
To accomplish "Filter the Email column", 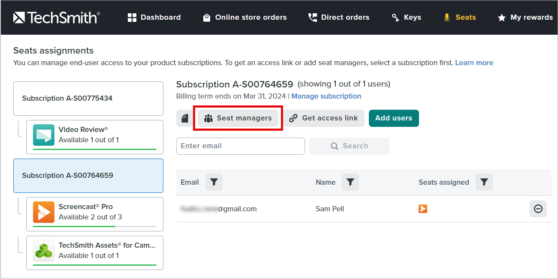I will pyautogui.click(x=214, y=182).
